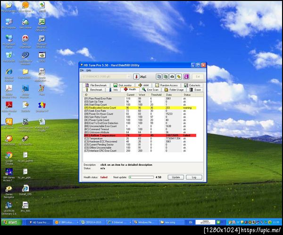Switch to the Info tab
This screenshot has height=235, width=283.
pyautogui.click(x=114, y=90)
